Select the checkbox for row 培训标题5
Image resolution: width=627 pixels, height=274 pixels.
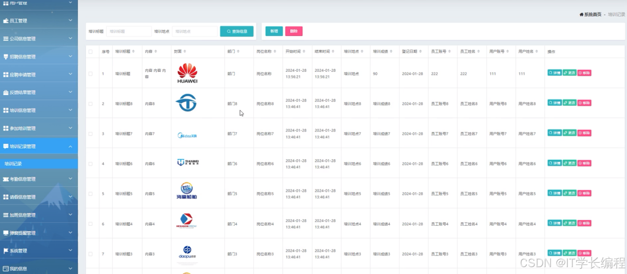click(90, 194)
